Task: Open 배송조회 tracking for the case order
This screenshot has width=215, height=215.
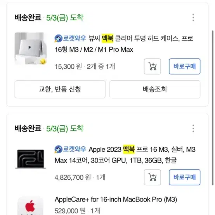Action: 155,89
